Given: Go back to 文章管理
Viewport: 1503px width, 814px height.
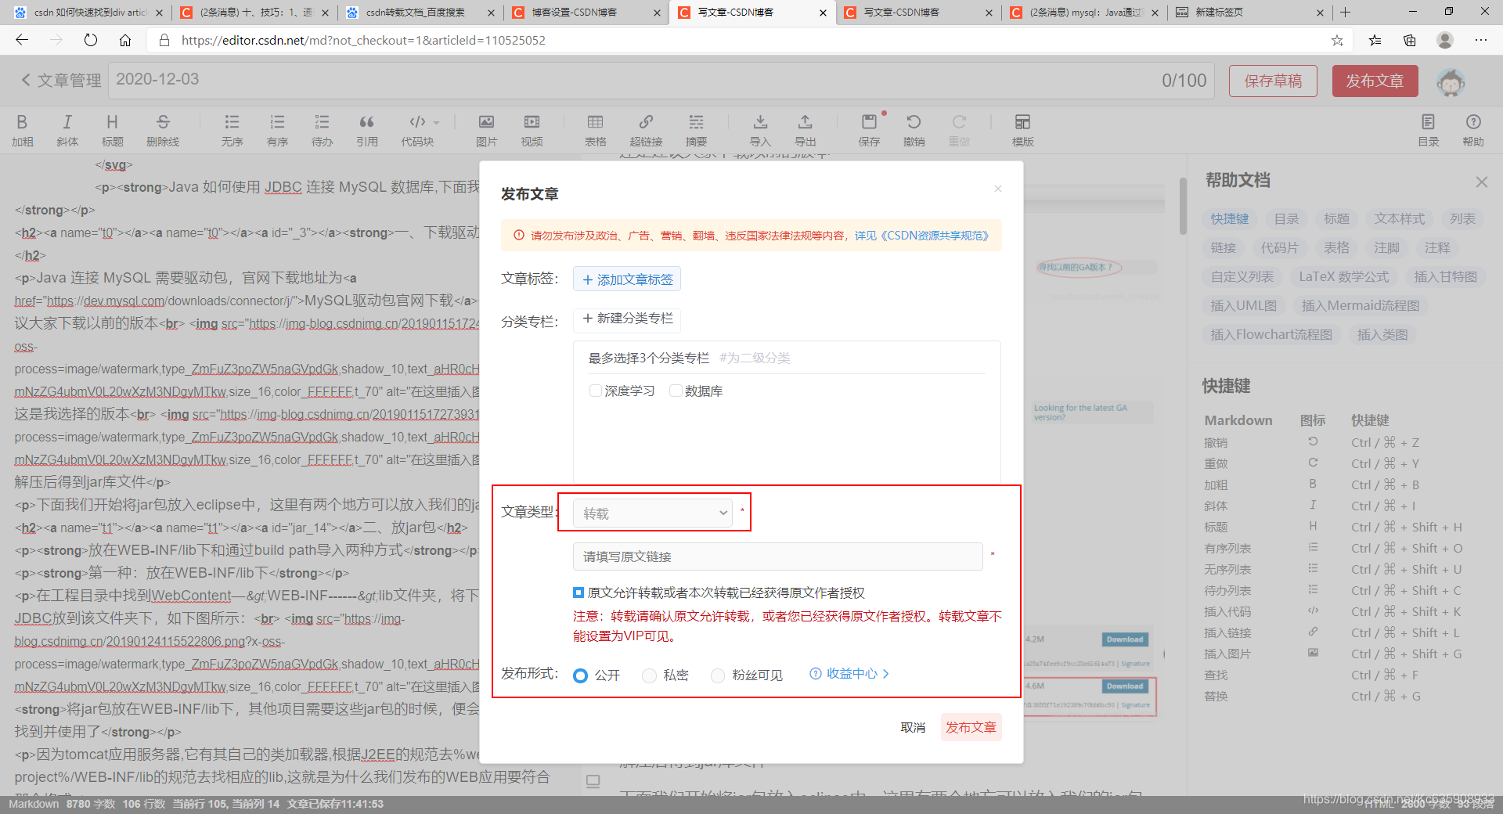Looking at the screenshot, I should point(61,80).
